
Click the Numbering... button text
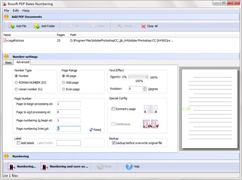[x=26, y=166]
